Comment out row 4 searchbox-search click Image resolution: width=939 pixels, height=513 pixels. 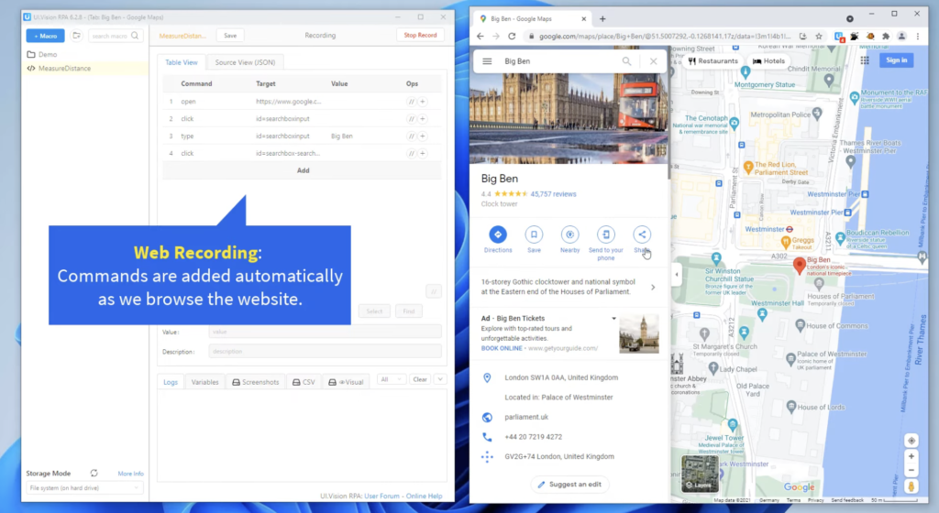tap(411, 154)
